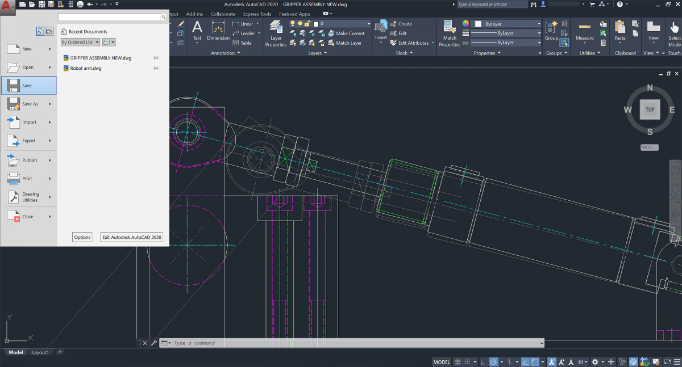Viewport: 682px width, 367px height.
Task: Open the By Ordered List dropdown
Action: [80, 43]
